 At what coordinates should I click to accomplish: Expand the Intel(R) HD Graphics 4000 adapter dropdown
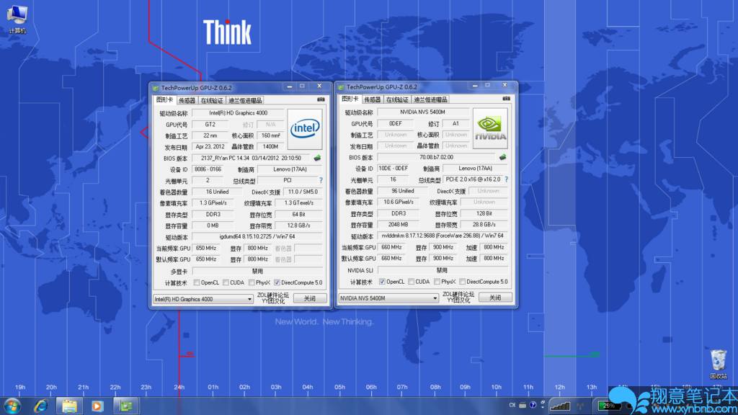click(x=249, y=299)
